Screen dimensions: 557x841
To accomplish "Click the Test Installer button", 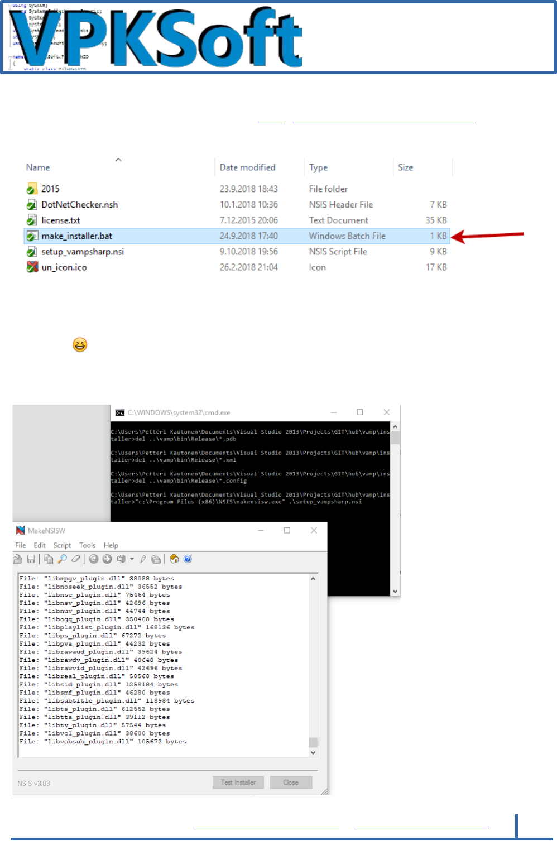I will point(238,782).
